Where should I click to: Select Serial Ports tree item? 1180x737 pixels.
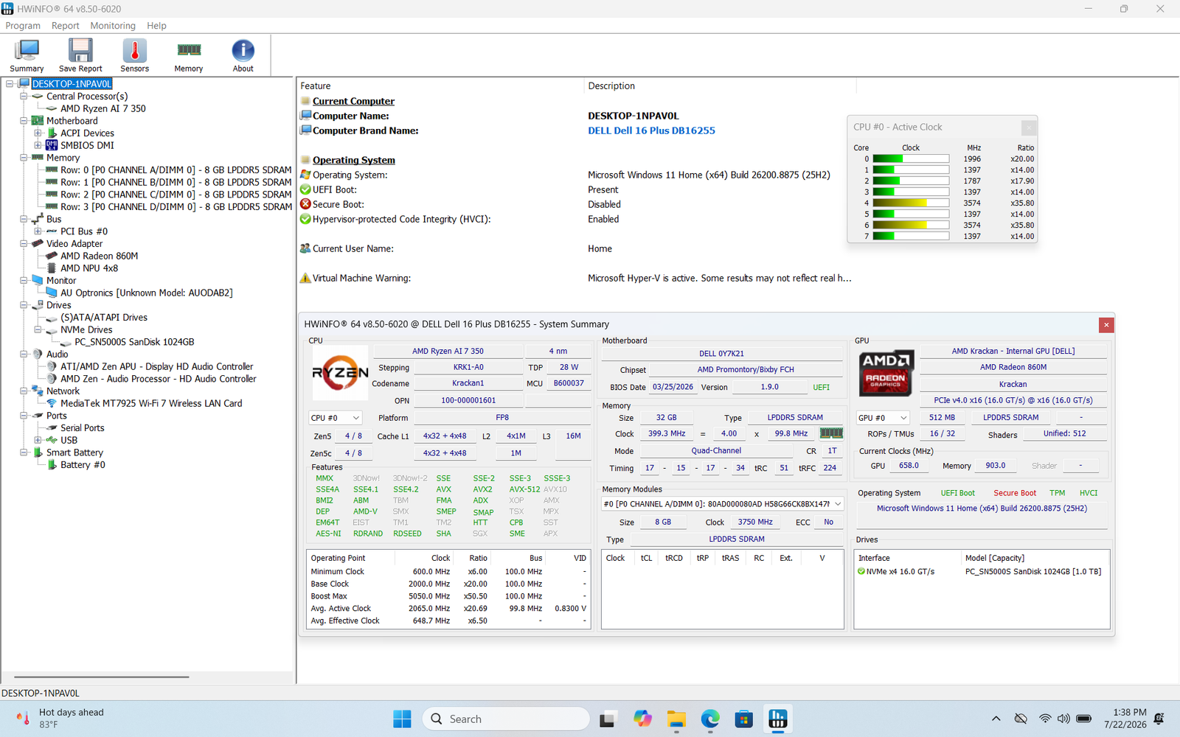coord(82,428)
